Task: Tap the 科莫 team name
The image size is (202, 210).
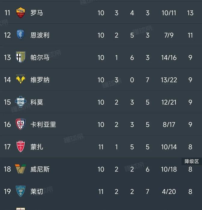Action: pyautogui.click(x=37, y=102)
